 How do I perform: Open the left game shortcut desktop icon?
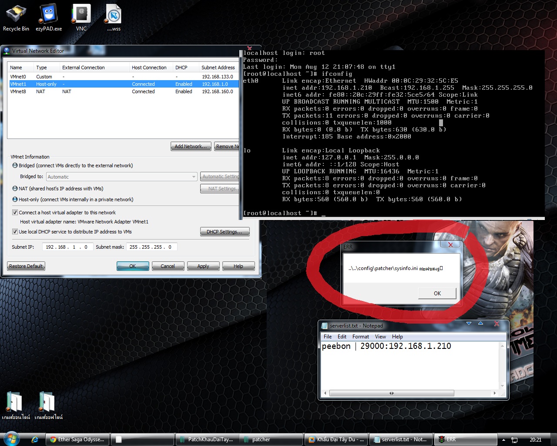[x=16, y=405]
